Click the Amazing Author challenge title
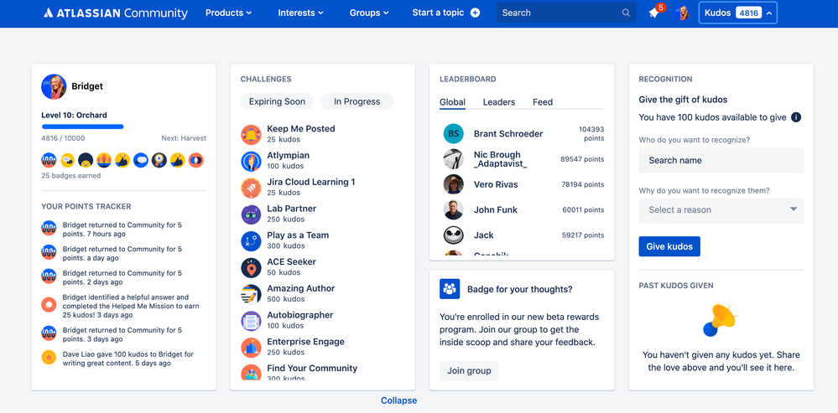 [x=301, y=288]
